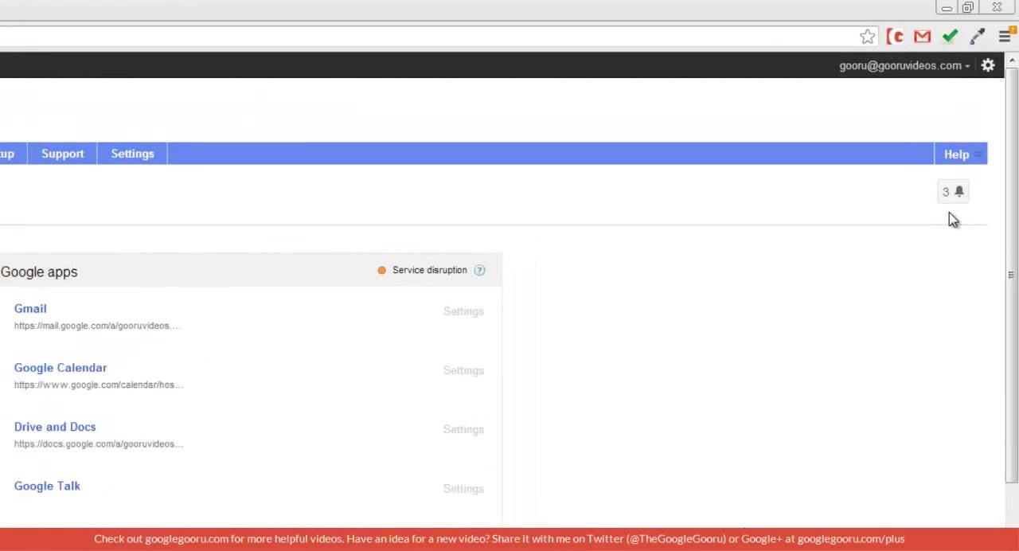Viewport: 1019px width, 551px height.
Task: Open the Gmail extension icon in the toolbar
Action: pos(922,37)
